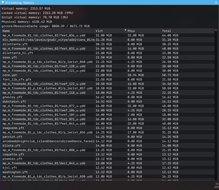Select the dlc_mpHeist3 cityw additions row
Viewport: 219px width, 190px height.
point(108,40)
